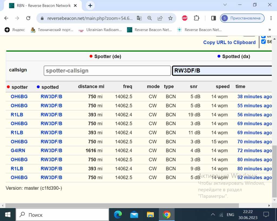The height and width of the screenshot is (221, 277).
Task: View site information lock icon
Action: click(x=42, y=18)
